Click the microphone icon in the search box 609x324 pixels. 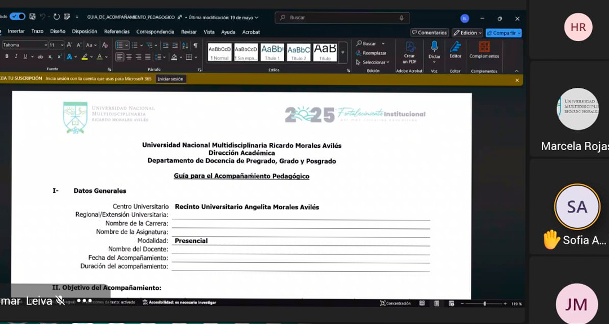(x=401, y=18)
